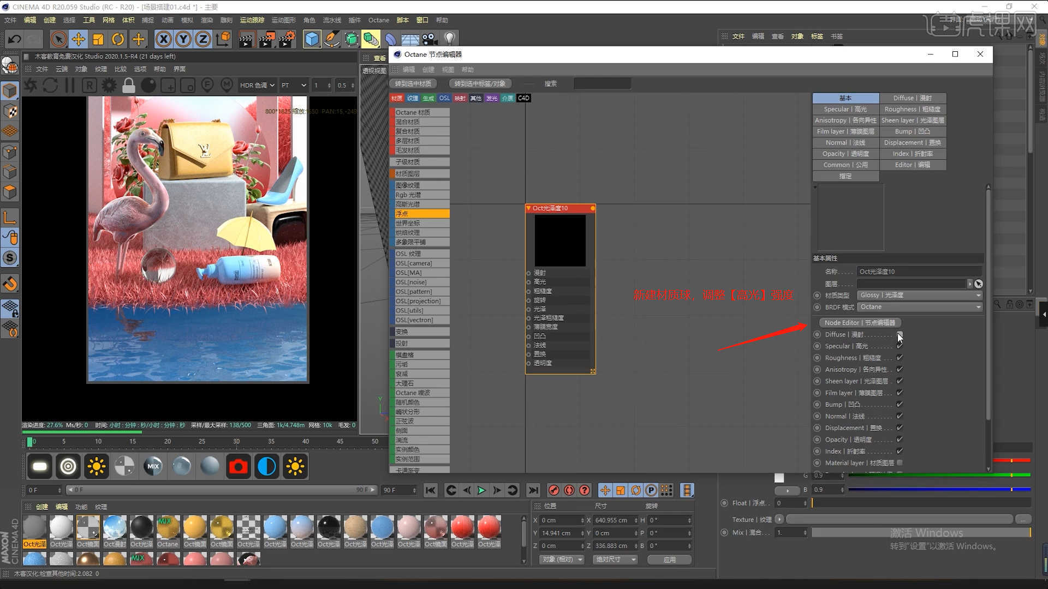The width and height of the screenshot is (1048, 589).
Task: Click the cube primitive object icon
Action: 312,39
